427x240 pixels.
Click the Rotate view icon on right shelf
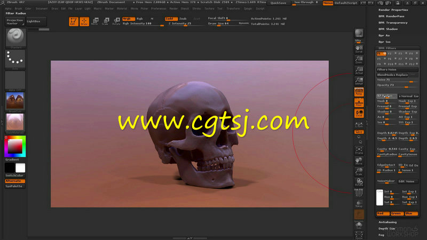click(359, 182)
